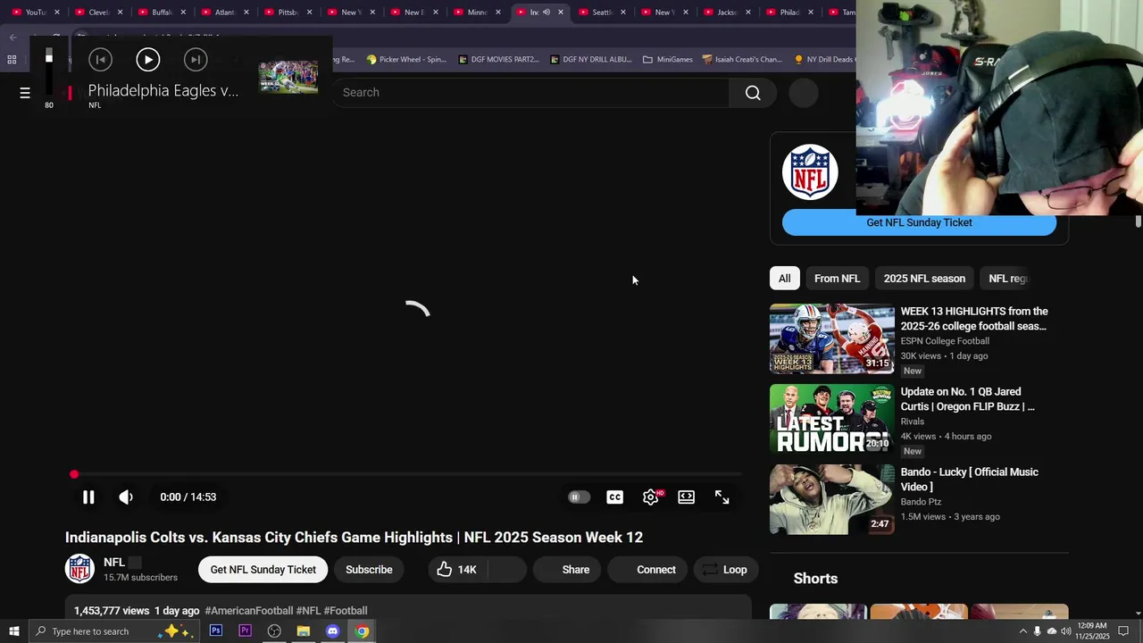Click play in the media overlay popup
The width and height of the screenshot is (1143, 643).
(148, 60)
